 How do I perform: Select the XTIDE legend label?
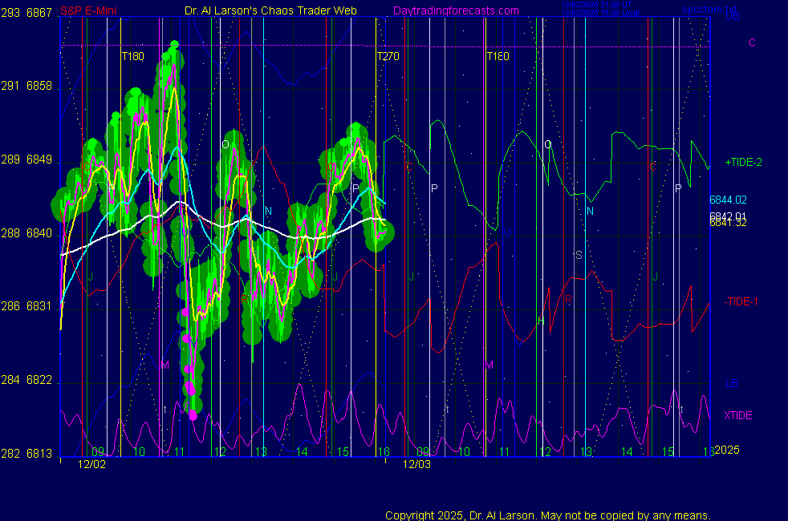click(738, 415)
